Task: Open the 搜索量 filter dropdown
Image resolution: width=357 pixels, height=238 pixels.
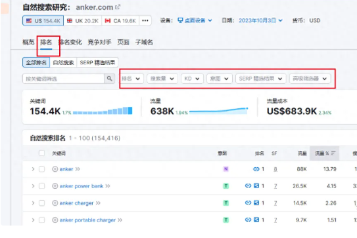Action: click(x=162, y=79)
